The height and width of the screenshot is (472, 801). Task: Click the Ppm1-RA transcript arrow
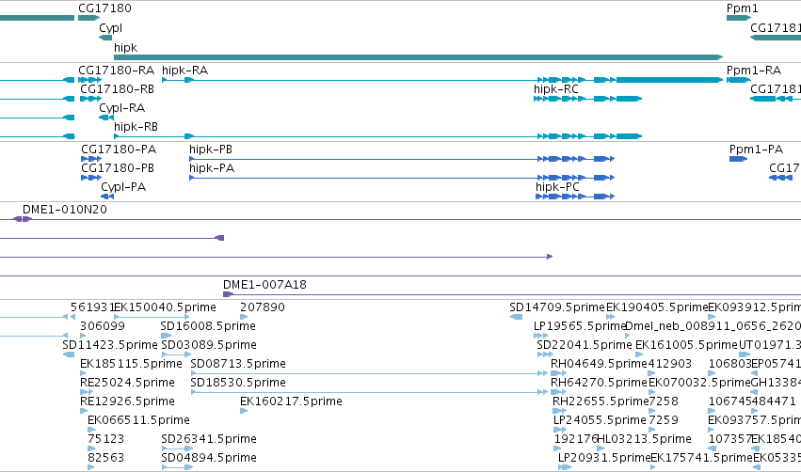pos(739,80)
